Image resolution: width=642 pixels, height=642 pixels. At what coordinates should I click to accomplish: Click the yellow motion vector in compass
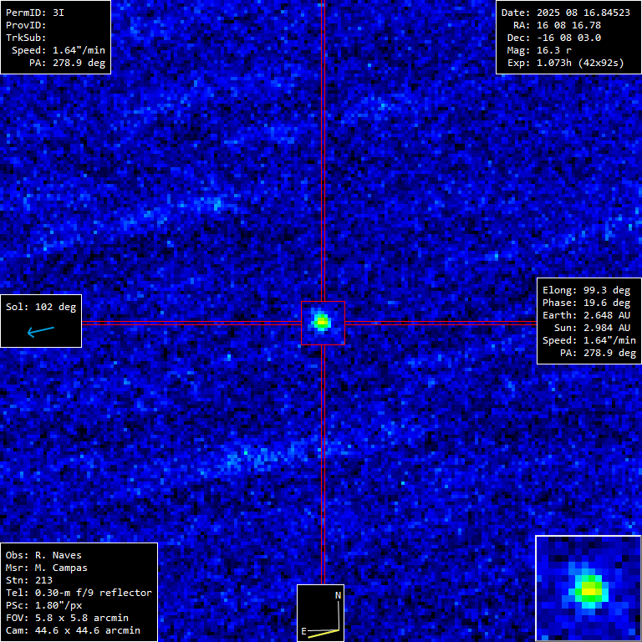pos(323,634)
